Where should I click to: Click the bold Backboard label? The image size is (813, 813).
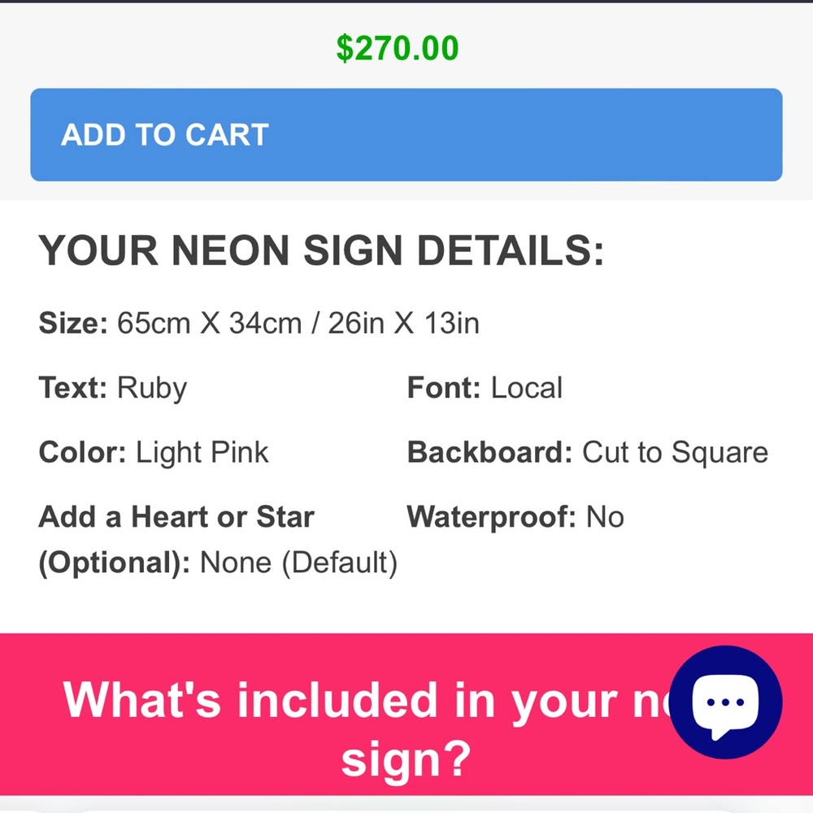point(490,452)
